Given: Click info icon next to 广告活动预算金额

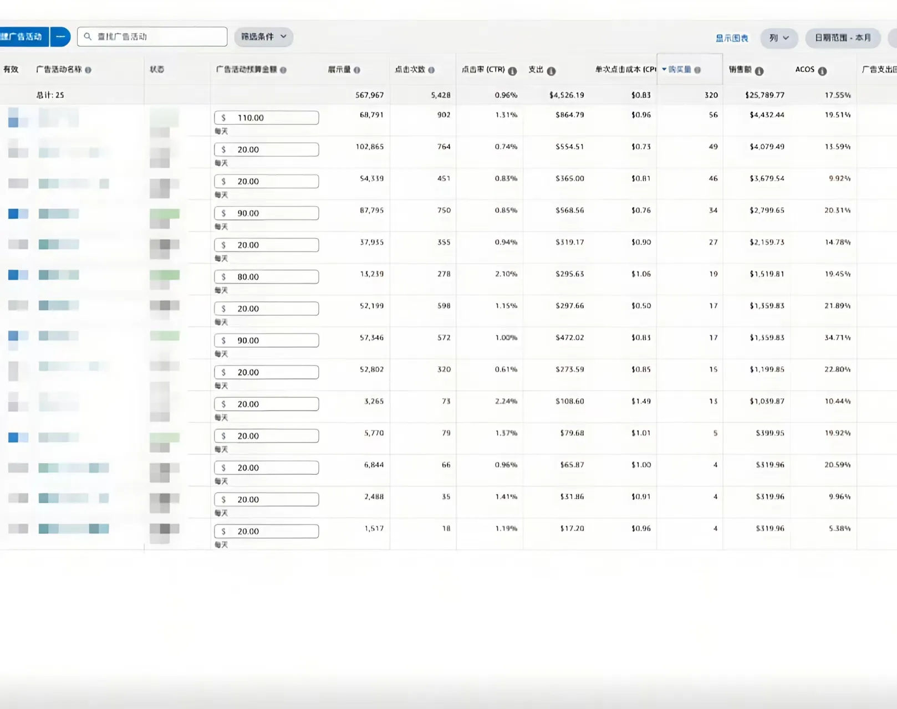Looking at the screenshot, I should pyautogui.click(x=283, y=70).
